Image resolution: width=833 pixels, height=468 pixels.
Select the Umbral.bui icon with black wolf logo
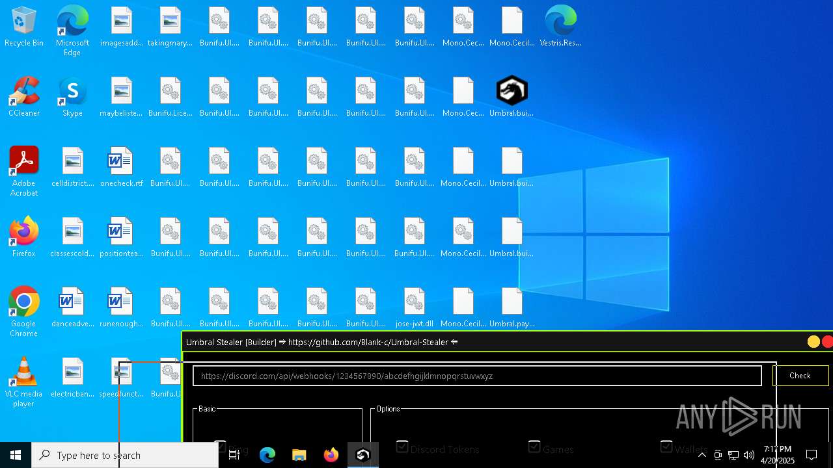[x=512, y=97]
